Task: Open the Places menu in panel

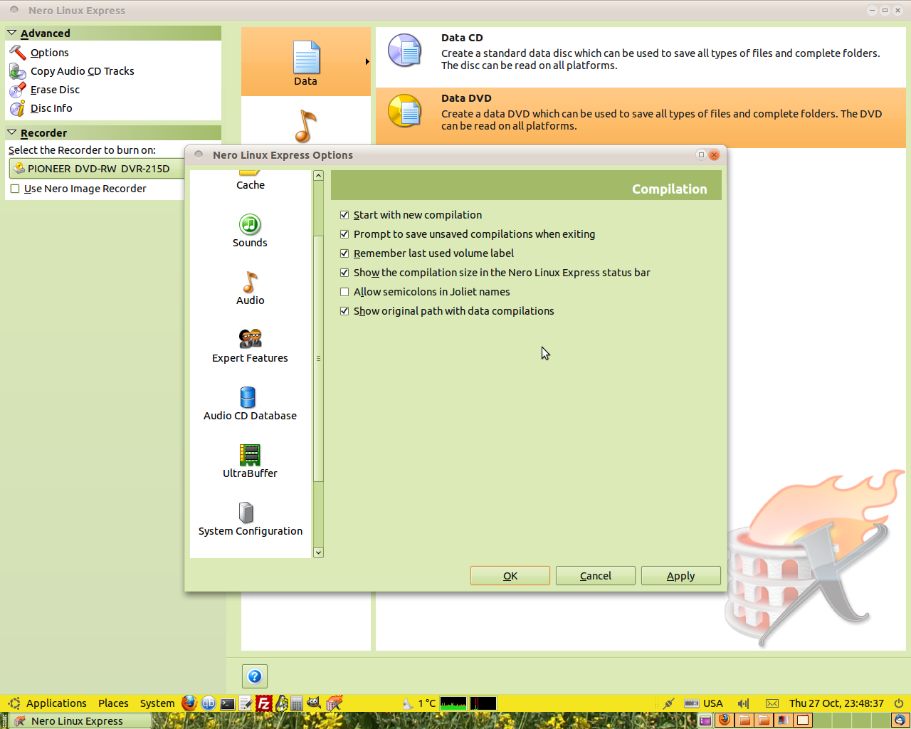Action: pos(113,703)
